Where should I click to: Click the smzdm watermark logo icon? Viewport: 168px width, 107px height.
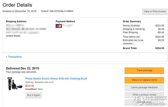coord(139,100)
